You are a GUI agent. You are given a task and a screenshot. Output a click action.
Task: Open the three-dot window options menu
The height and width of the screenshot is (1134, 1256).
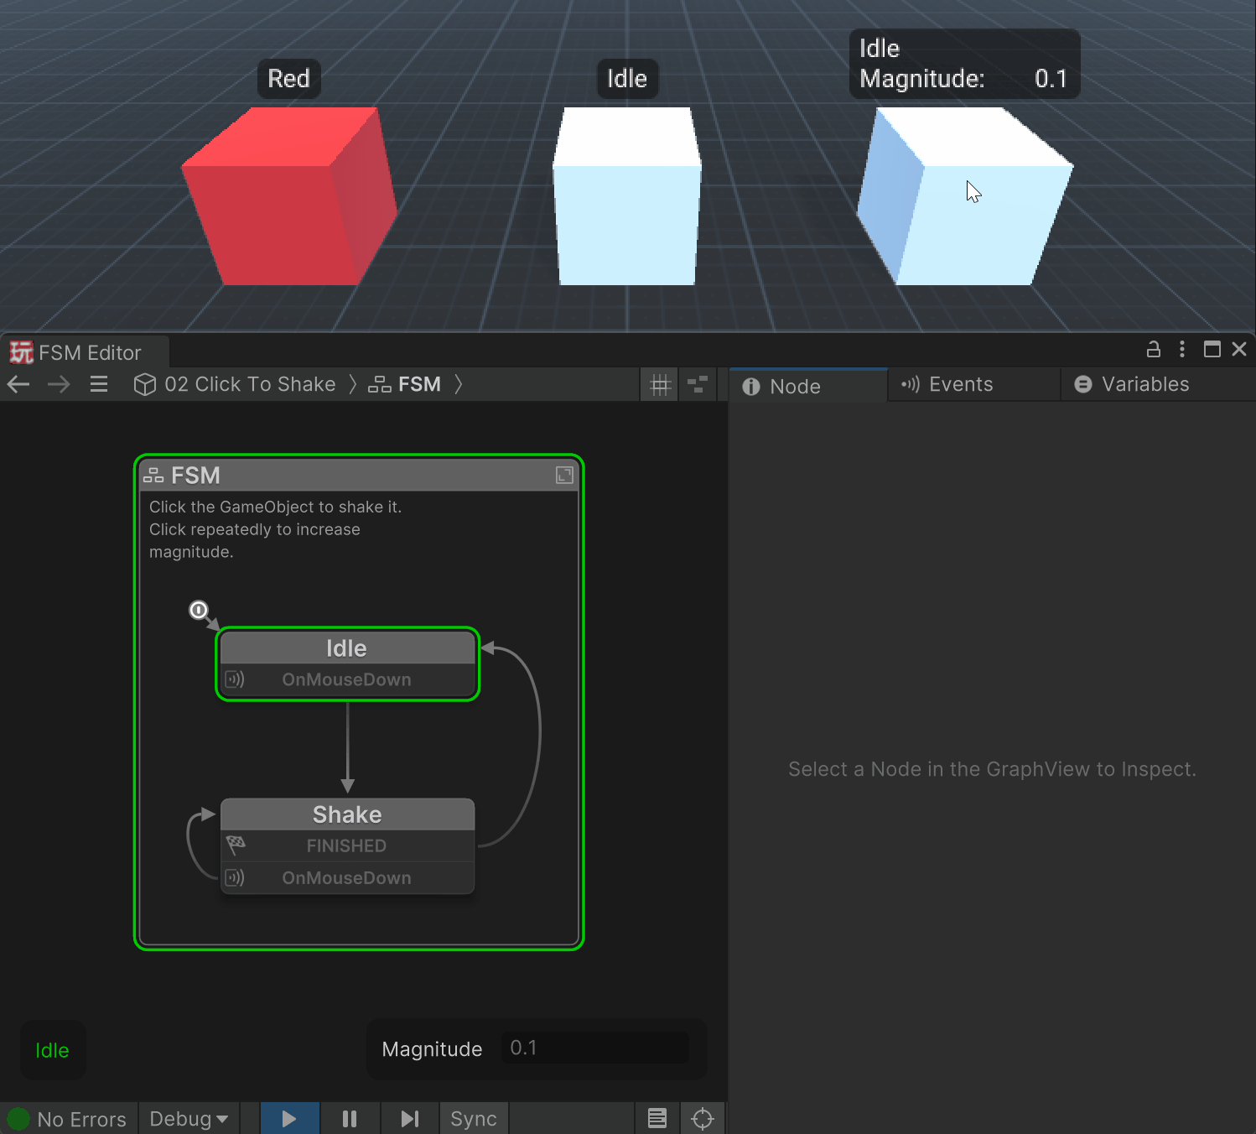[1182, 349]
